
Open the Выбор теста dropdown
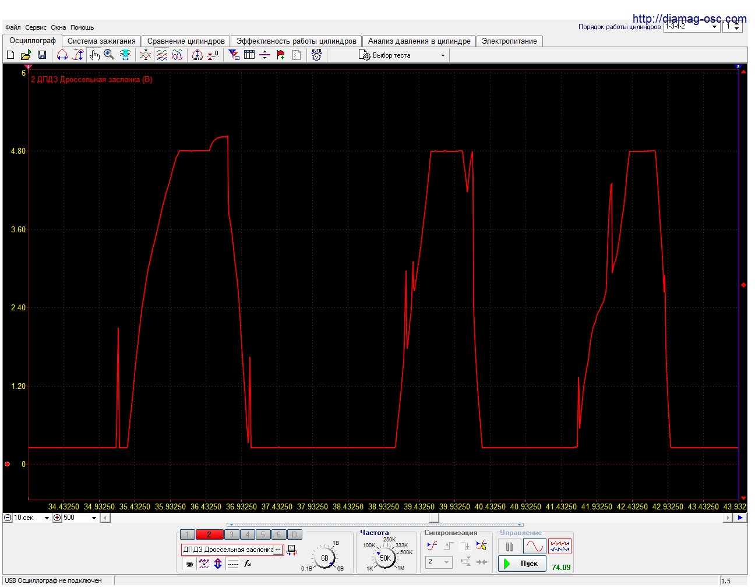pyautogui.click(x=443, y=55)
